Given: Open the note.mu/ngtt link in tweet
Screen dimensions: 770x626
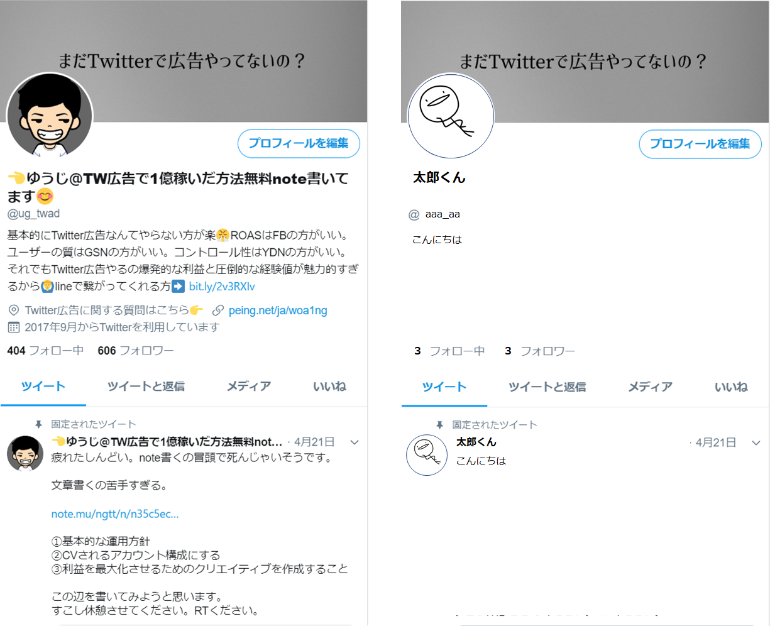Looking at the screenshot, I should [115, 514].
